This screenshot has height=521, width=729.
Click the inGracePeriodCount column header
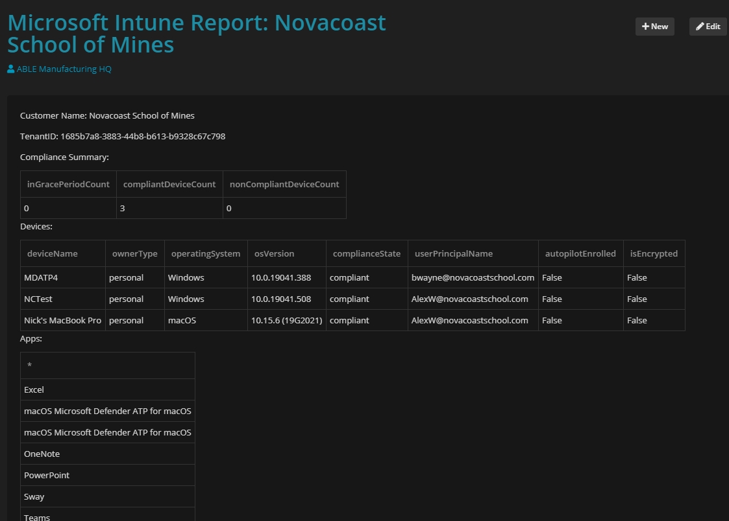pos(68,184)
